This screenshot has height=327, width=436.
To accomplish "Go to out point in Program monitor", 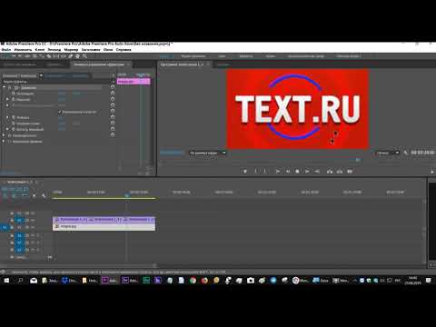I will point(317,172).
